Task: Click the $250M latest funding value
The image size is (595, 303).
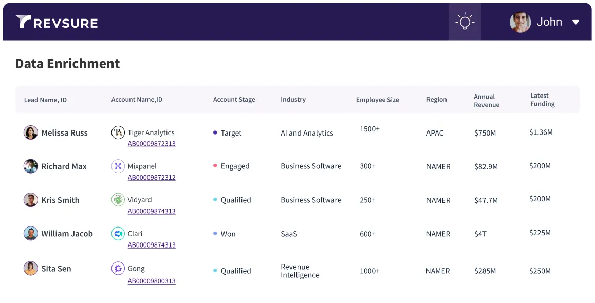Action: pos(540,271)
